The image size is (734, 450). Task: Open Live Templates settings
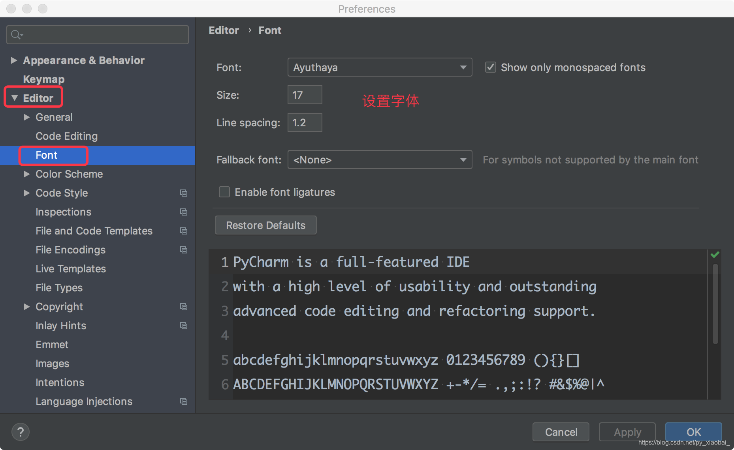(x=71, y=269)
